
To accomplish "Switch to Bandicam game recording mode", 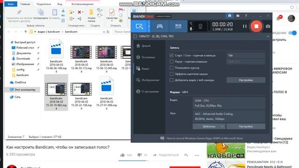I will [160, 26].
